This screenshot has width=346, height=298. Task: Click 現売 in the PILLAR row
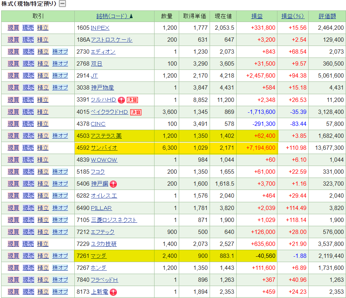pyautogui.click(x=29, y=208)
